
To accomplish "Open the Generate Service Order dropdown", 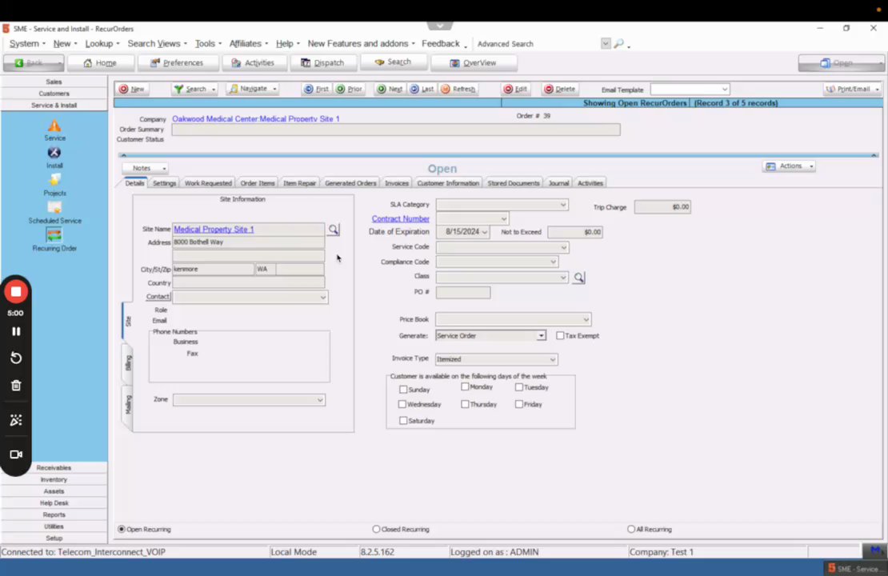I will 541,336.
